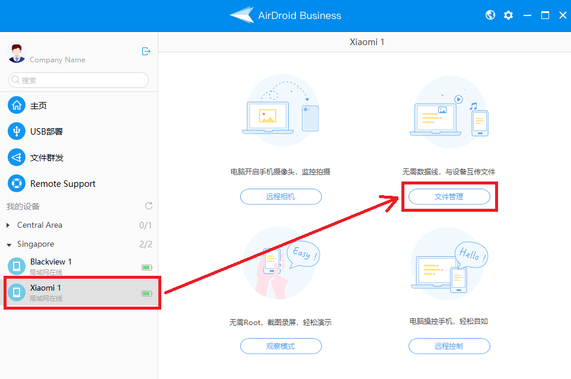Click 局域网在线 status under Blackview 1

pyautogui.click(x=46, y=272)
